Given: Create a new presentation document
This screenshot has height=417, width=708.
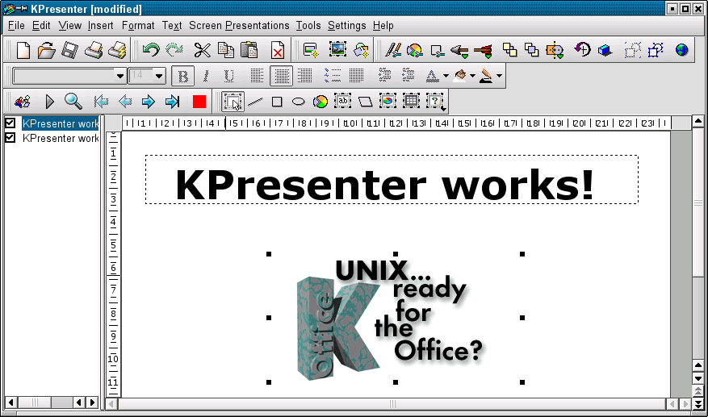Looking at the screenshot, I should click(23, 50).
